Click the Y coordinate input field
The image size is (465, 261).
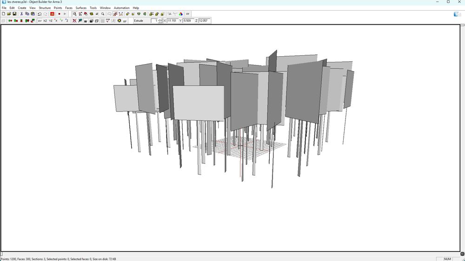point(189,21)
